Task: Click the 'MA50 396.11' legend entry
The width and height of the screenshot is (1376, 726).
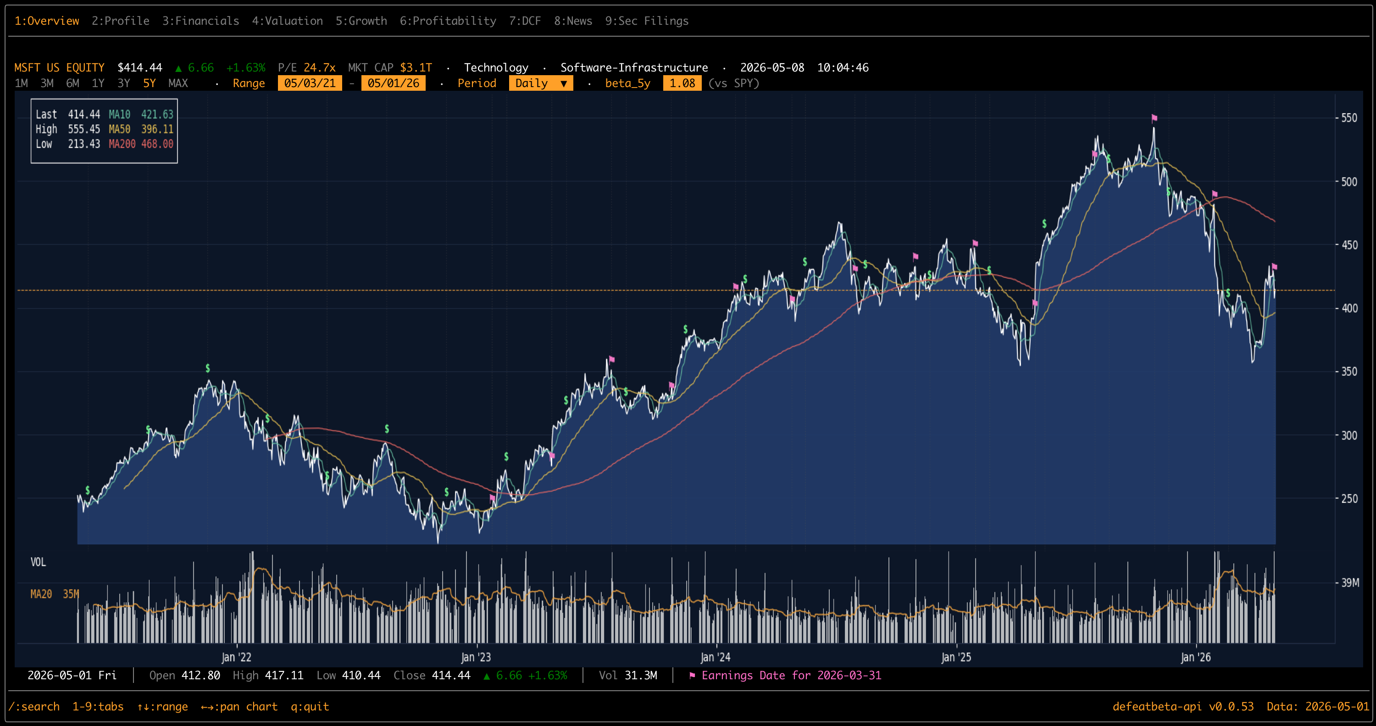Action: (141, 129)
